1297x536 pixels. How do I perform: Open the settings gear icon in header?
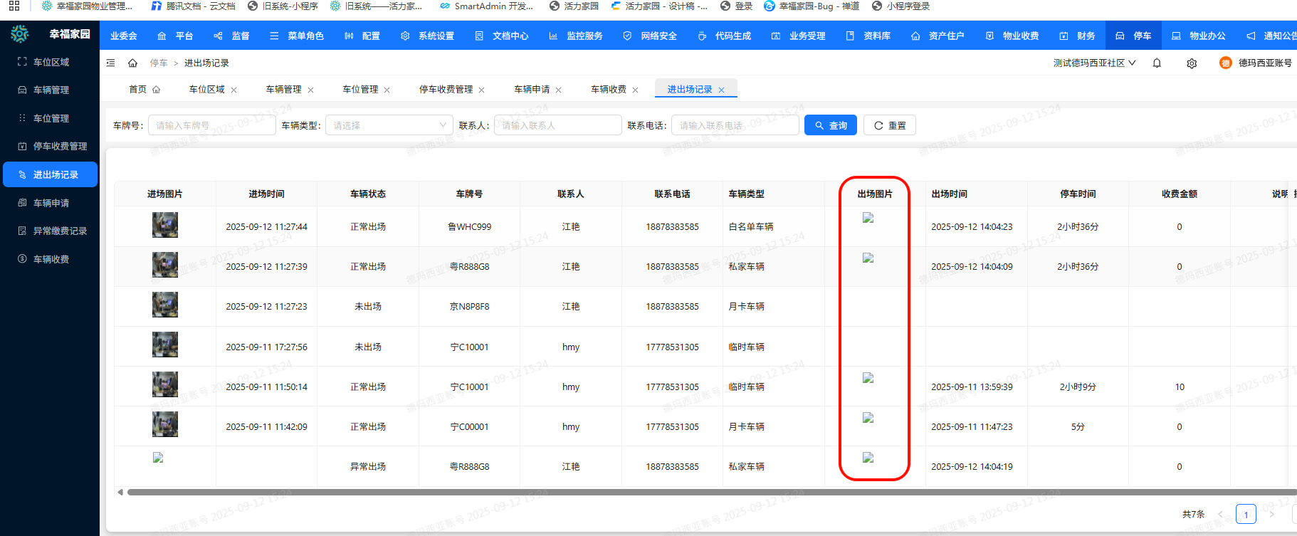tap(1192, 63)
